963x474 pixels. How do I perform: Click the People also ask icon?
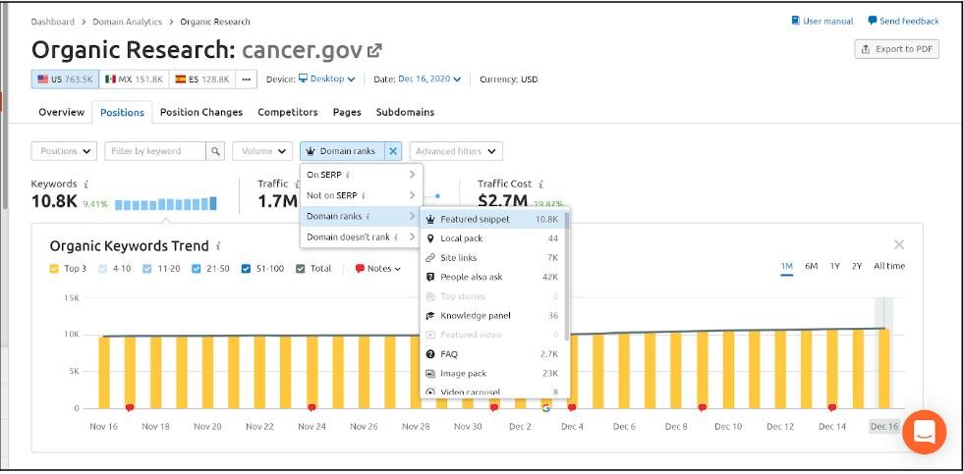pos(430,277)
